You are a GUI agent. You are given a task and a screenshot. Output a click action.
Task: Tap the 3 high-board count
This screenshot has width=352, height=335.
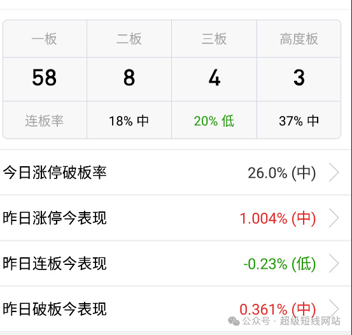299,78
